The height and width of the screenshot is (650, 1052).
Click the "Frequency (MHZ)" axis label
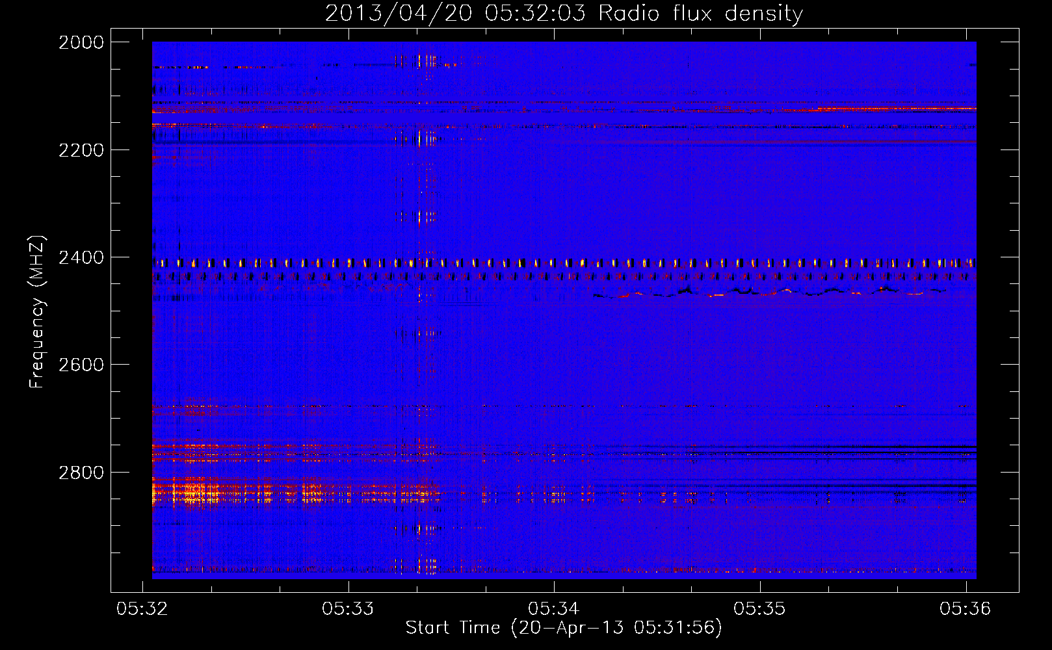(x=37, y=312)
